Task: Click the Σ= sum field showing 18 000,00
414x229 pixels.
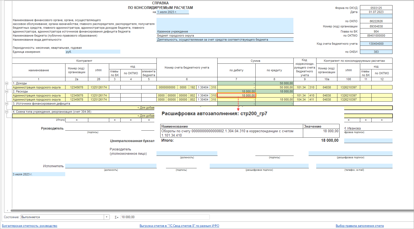Action: click(165, 217)
